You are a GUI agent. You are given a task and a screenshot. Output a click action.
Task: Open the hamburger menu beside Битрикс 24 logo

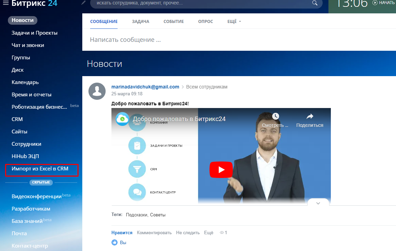(x=6, y=3)
